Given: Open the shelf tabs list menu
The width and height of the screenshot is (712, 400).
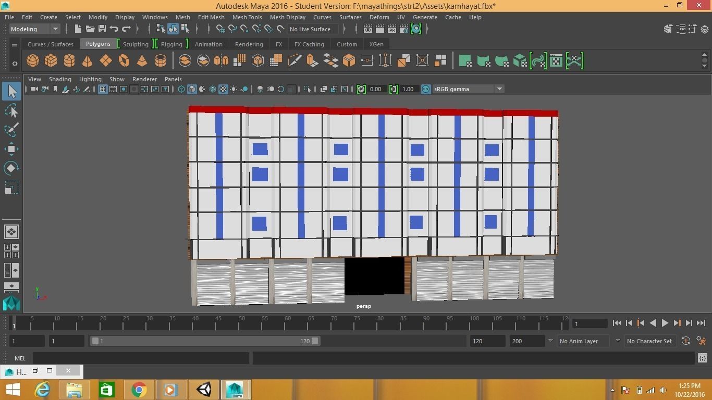Looking at the screenshot, I should (15, 45).
